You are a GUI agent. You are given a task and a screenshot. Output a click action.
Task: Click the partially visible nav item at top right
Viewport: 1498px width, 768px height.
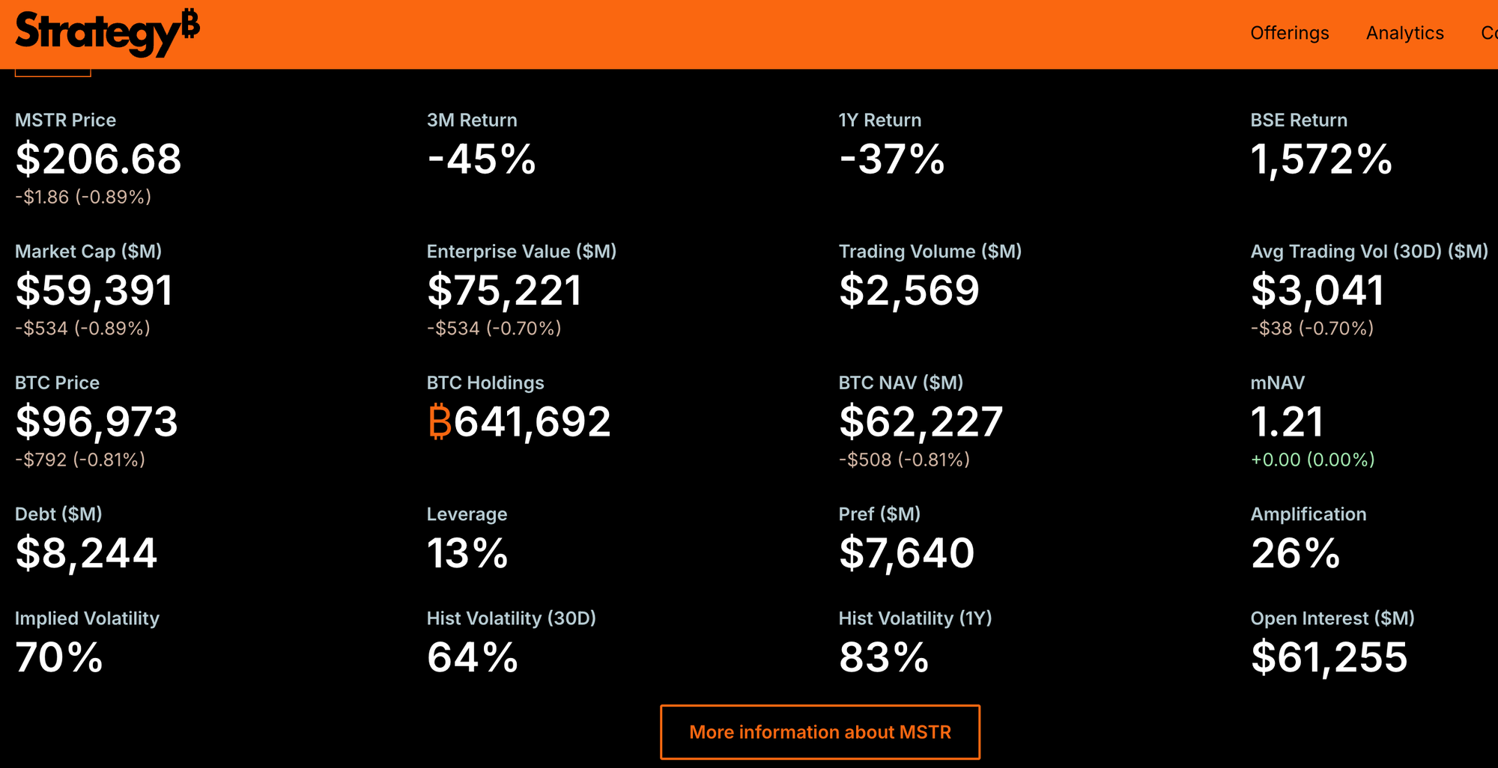point(1489,33)
